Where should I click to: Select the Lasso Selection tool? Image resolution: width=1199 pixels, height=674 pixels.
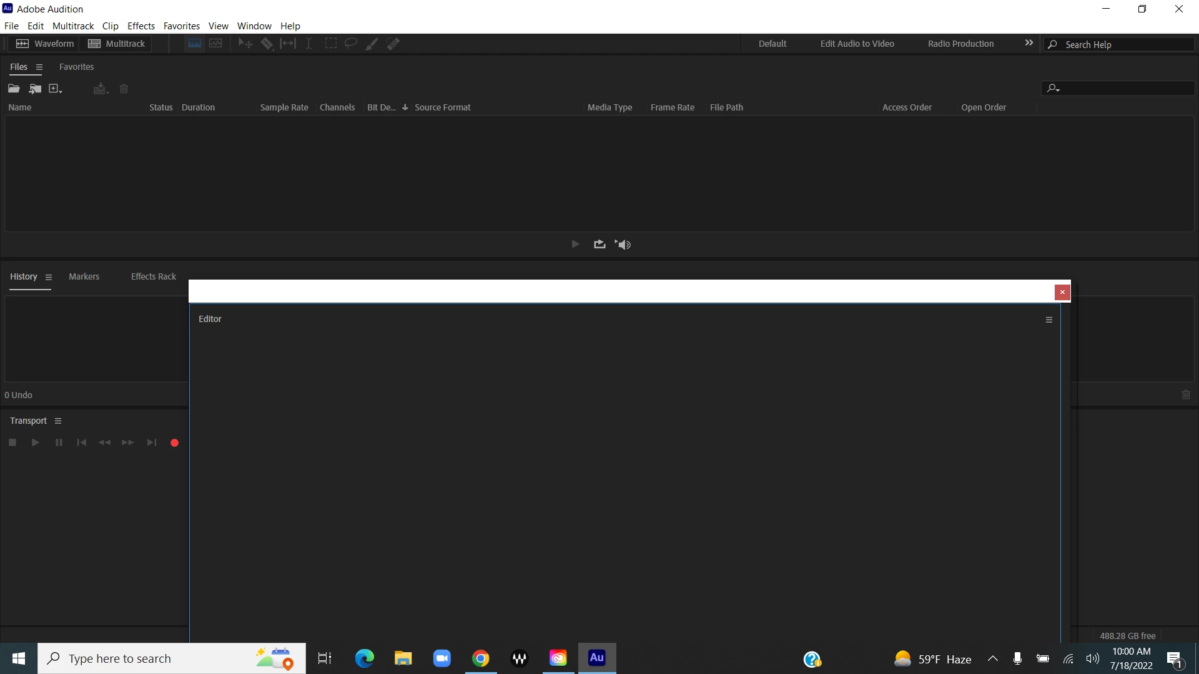coord(351,44)
